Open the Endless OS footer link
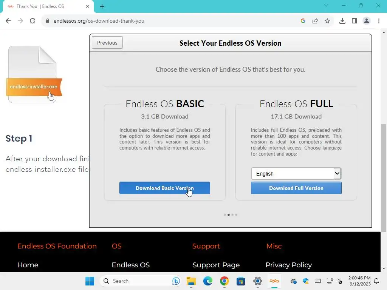The image size is (387, 290). click(x=130, y=265)
